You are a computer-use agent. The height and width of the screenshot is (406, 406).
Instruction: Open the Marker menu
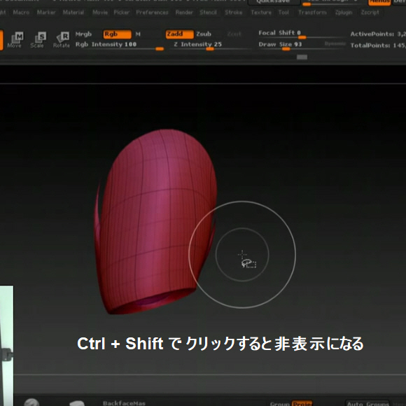[46, 12]
